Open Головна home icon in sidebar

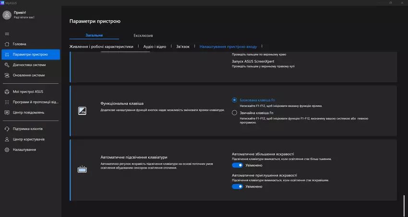[7, 44]
